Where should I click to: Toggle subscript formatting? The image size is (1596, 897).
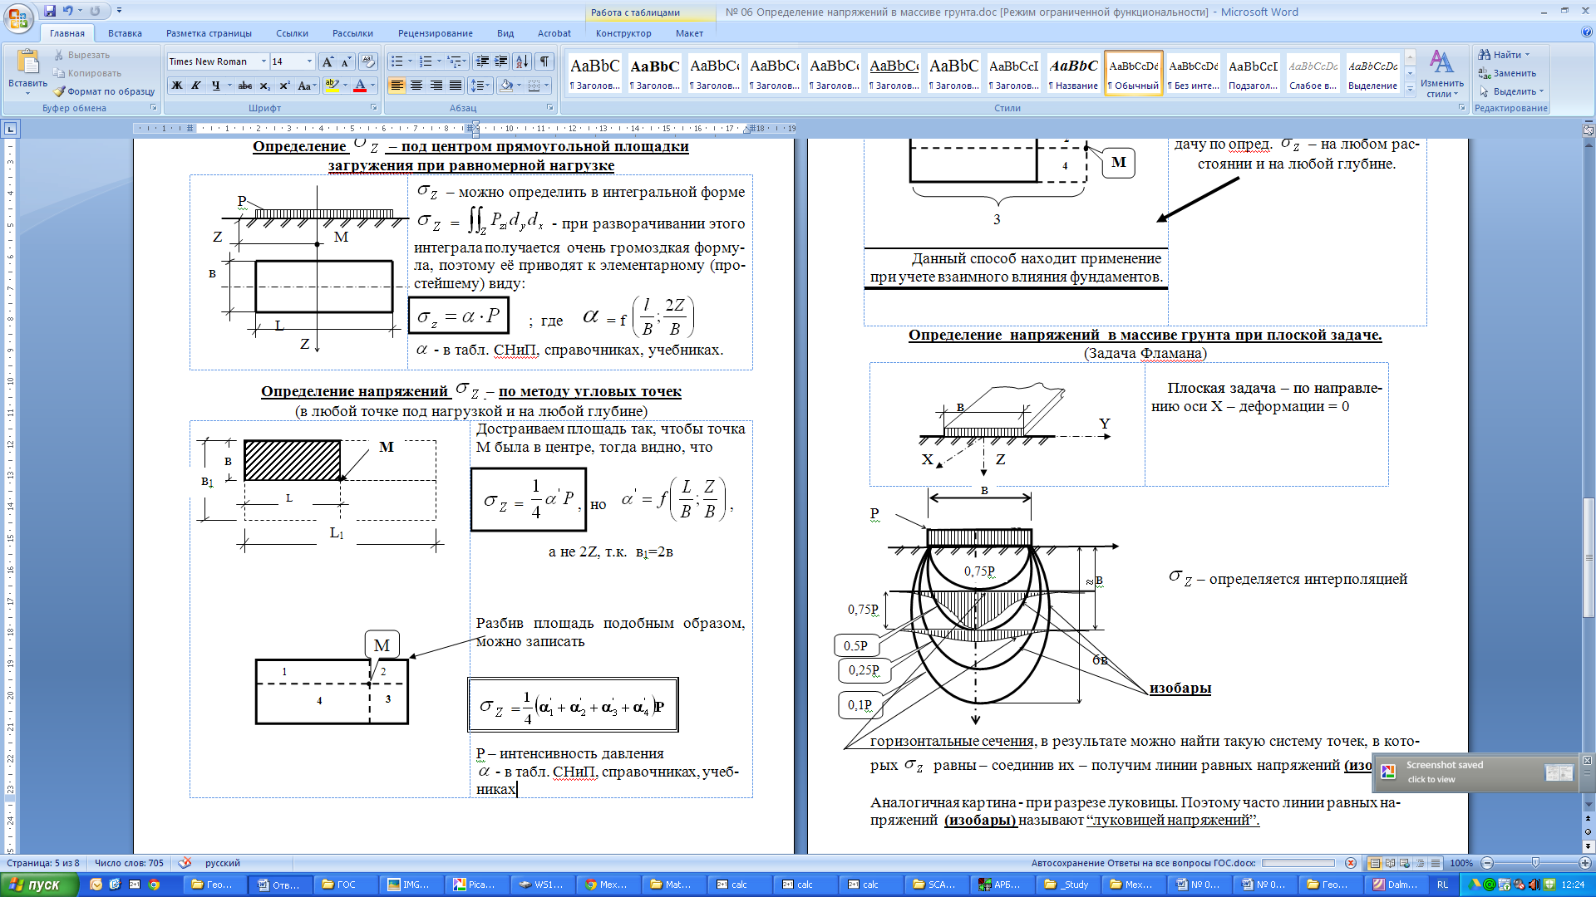[x=265, y=86]
